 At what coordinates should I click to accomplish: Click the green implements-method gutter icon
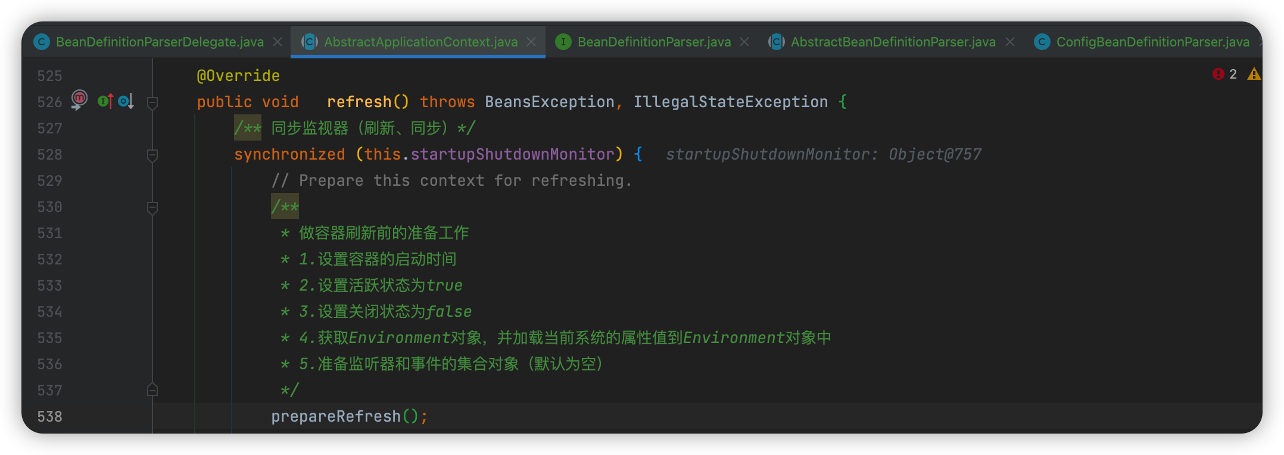[105, 102]
